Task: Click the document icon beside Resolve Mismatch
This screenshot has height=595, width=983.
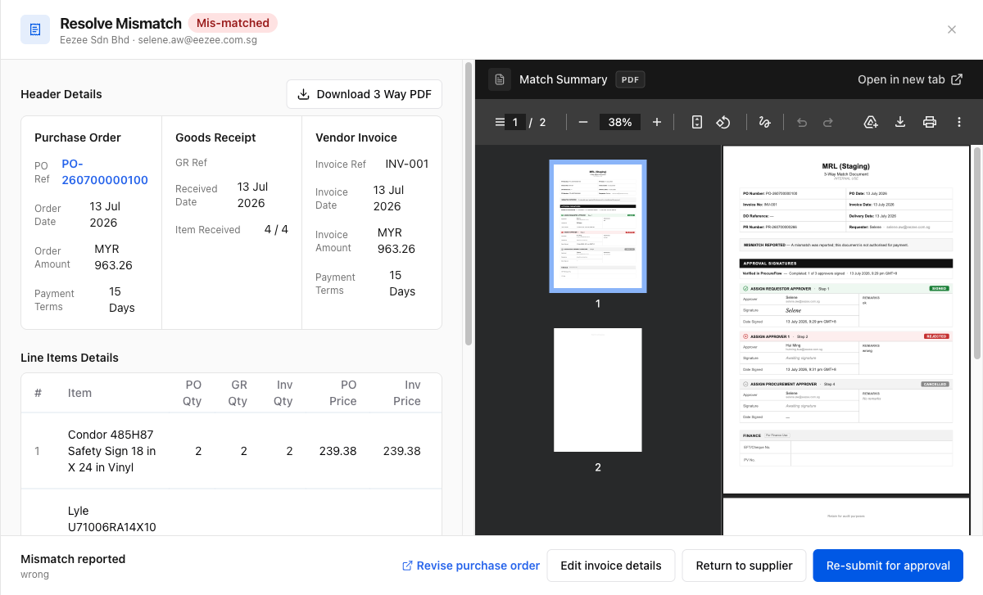Action: tap(35, 29)
